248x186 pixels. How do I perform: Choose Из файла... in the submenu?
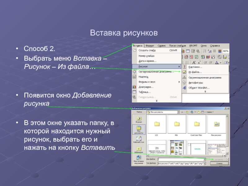pos(205,72)
